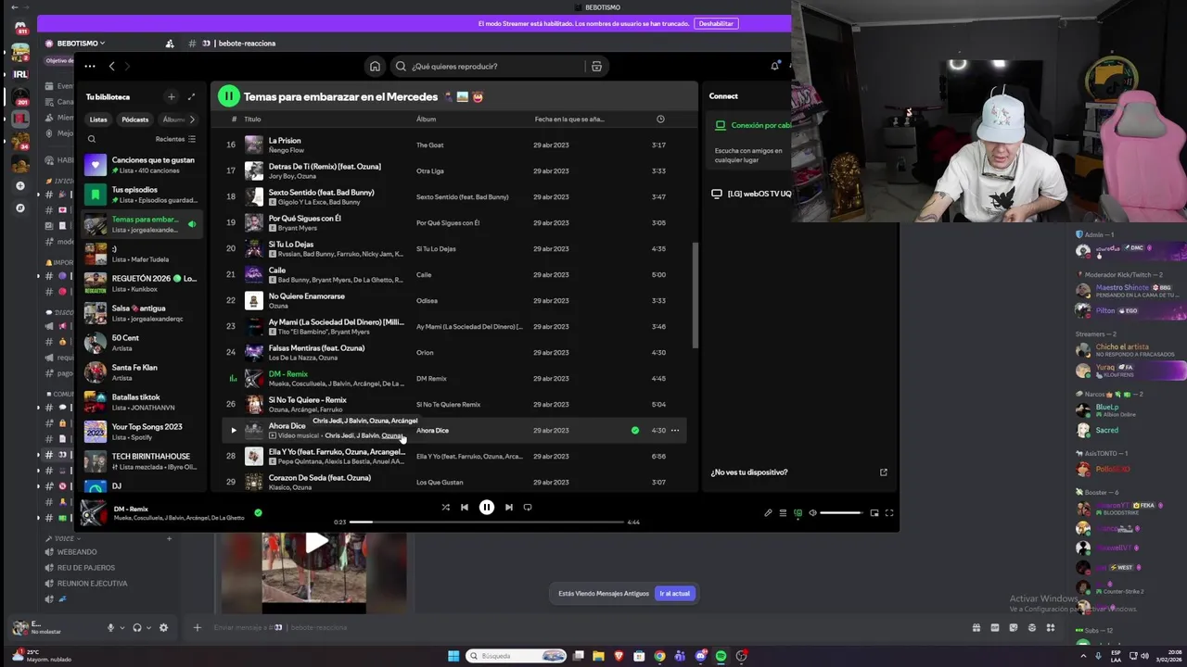Viewport: 1187px width, 667px height.
Task: Select the Listas filter chip
Action: (x=98, y=119)
